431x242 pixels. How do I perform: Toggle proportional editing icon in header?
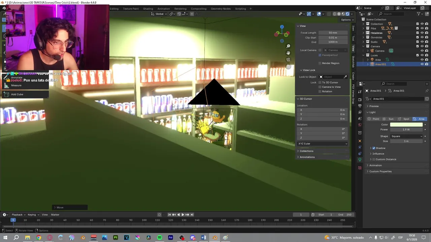(192, 14)
